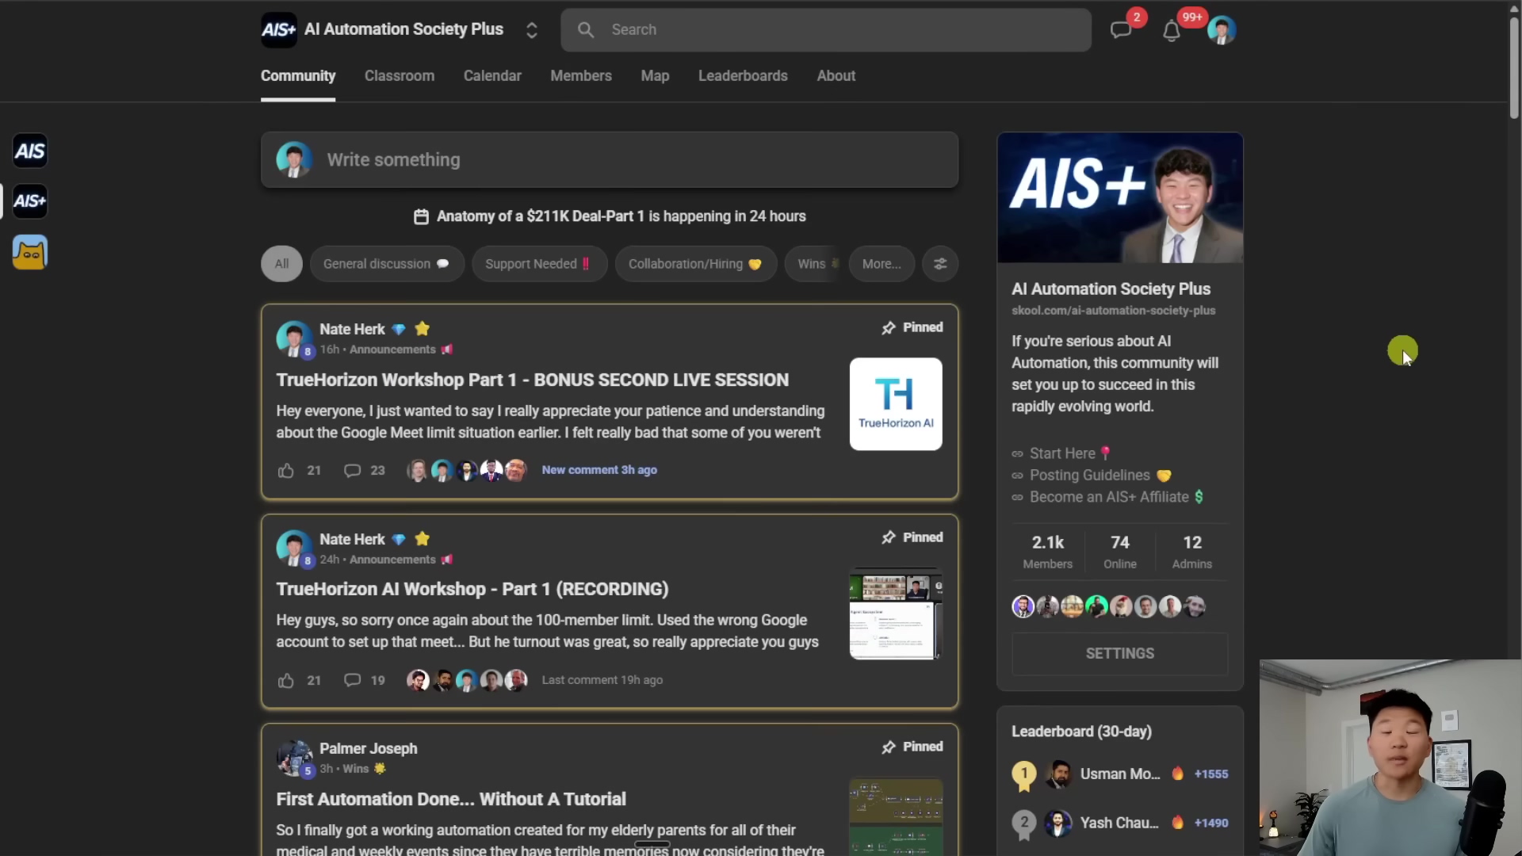The height and width of the screenshot is (856, 1522).
Task: Click the AIS+ group logo in header
Action: tap(279, 30)
